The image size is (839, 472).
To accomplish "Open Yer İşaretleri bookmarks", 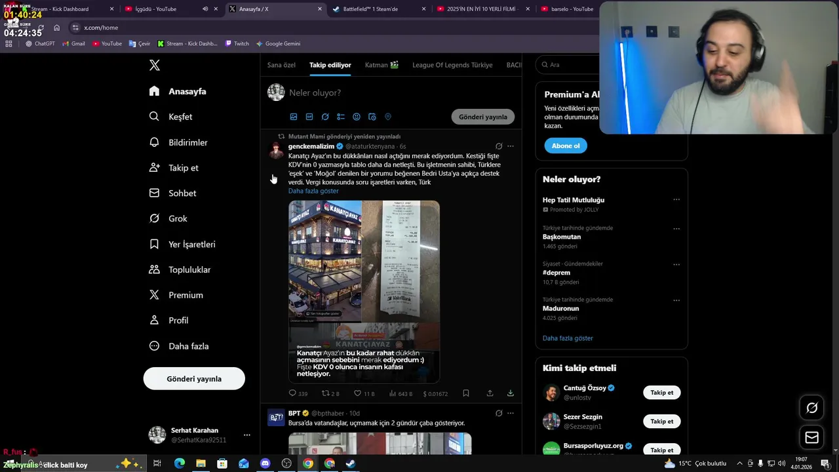I will tap(182, 244).
